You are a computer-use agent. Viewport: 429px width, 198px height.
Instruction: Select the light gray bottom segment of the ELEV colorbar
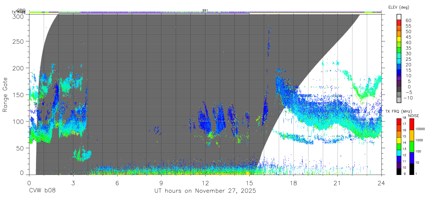point(399,100)
